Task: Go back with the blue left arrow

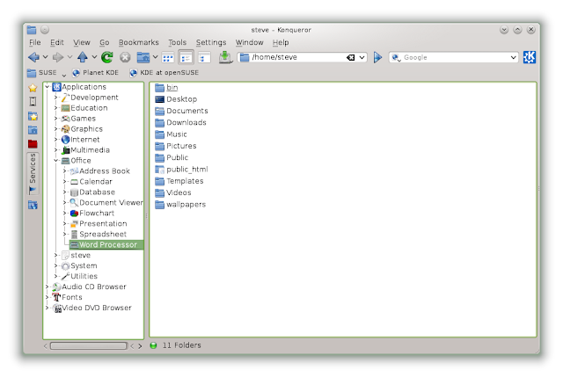Action: (x=33, y=57)
